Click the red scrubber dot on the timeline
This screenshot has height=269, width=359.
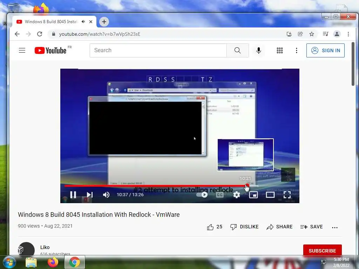point(247,186)
